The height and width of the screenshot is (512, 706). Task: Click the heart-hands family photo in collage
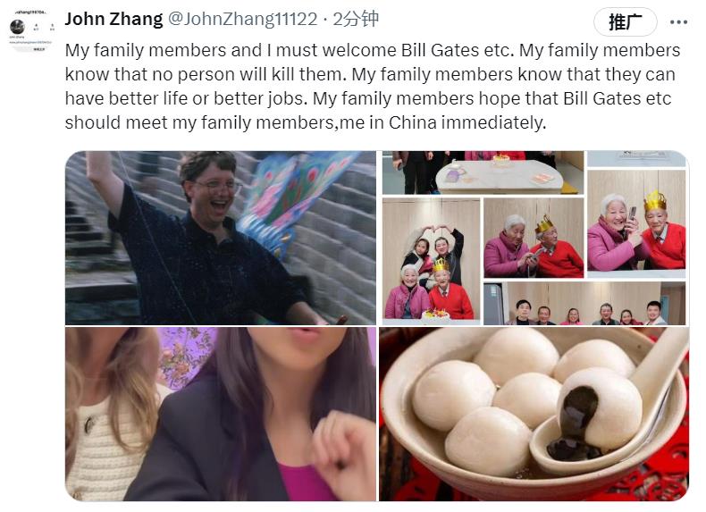coord(431,261)
